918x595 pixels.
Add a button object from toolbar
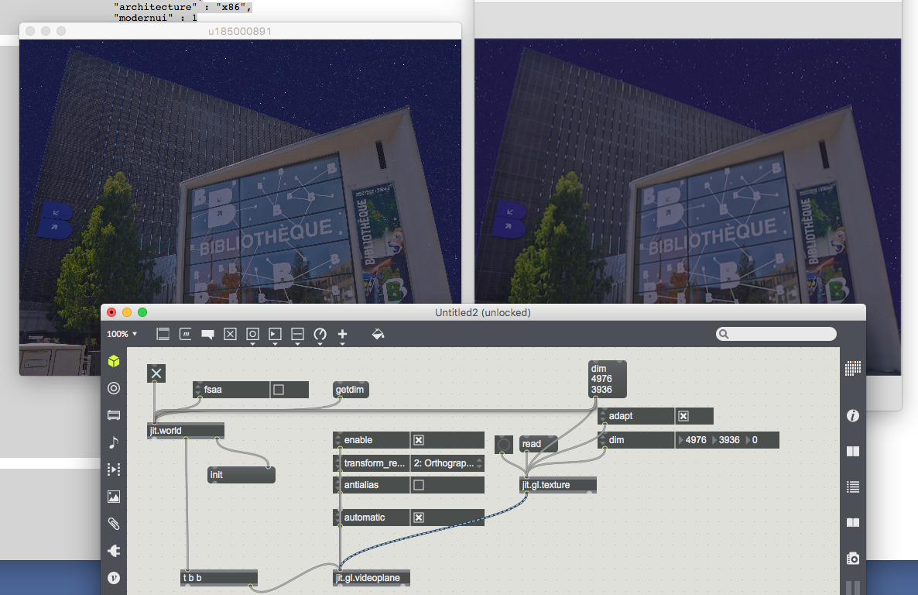[x=252, y=334]
